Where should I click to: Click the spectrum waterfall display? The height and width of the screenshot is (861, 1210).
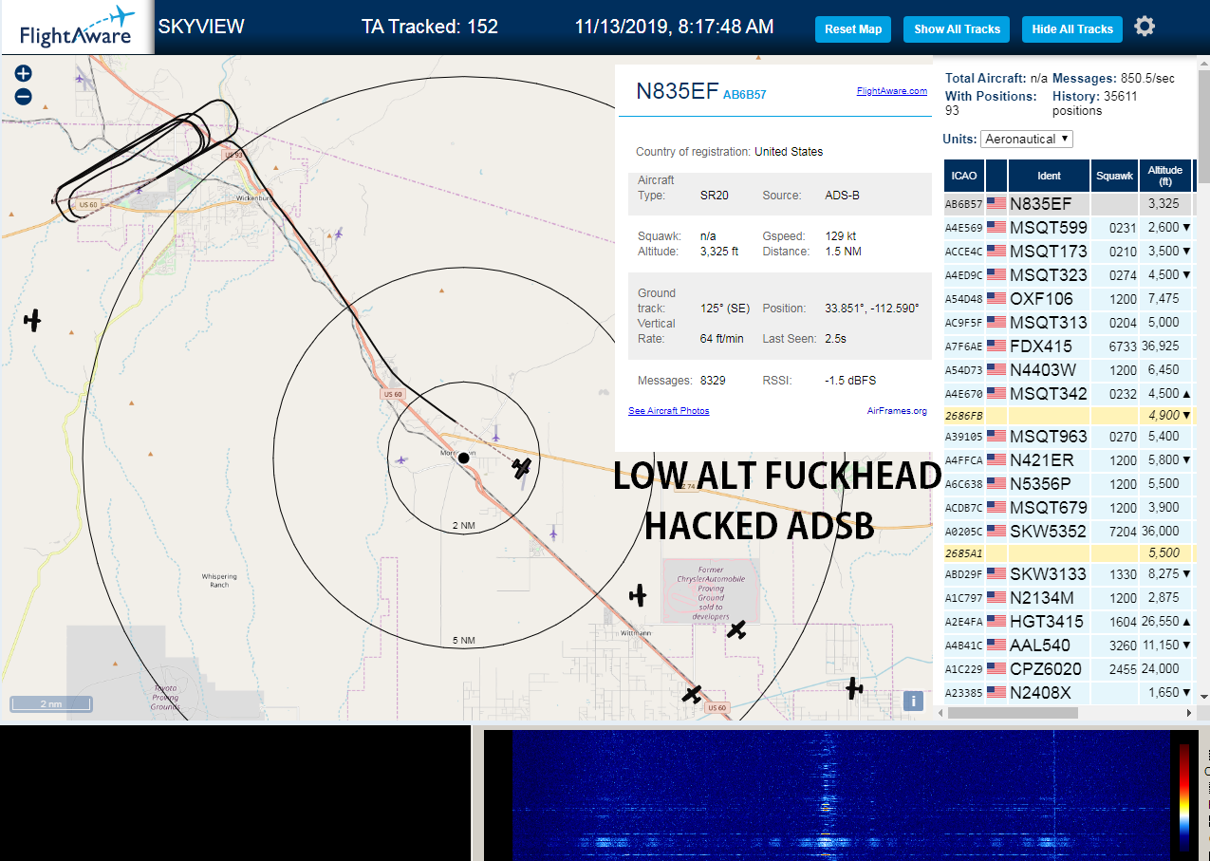point(840,795)
